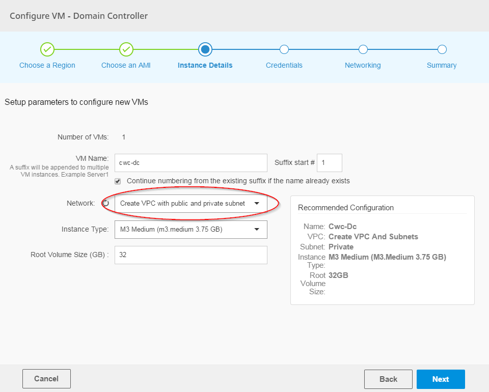Click the Summary step circle

coord(442,49)
